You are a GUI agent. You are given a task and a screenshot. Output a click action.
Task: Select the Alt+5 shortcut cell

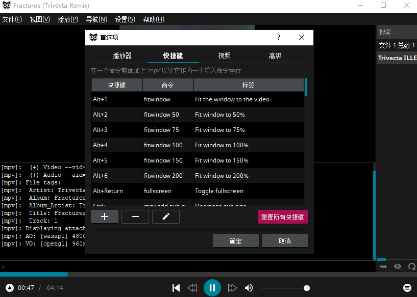[117, 160]
